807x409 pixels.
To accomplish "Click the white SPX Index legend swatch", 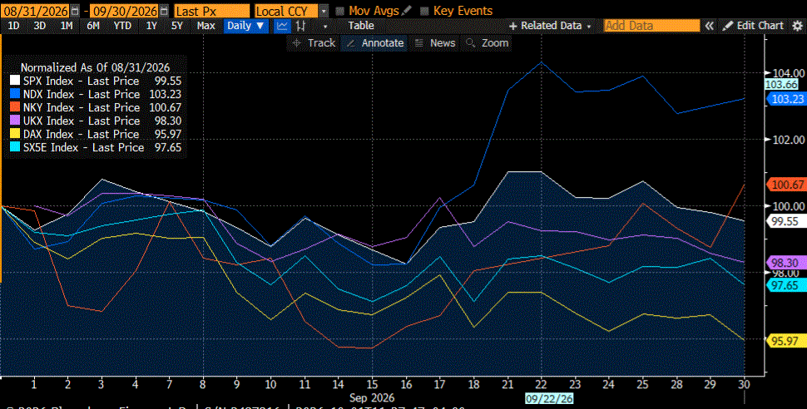I will point(15,81).
